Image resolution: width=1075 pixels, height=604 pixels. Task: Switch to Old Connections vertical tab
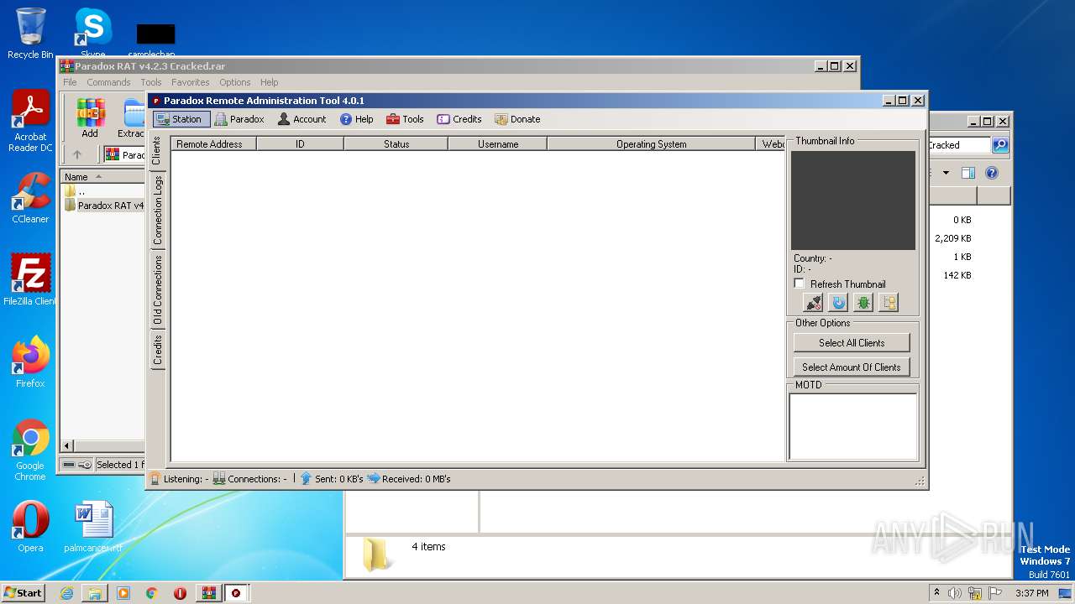click(157, 290)
